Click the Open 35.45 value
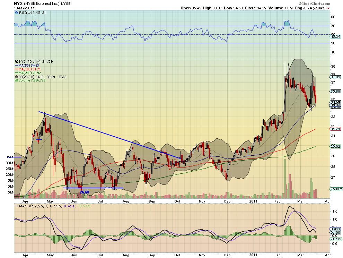 click(x=191, y=8)
